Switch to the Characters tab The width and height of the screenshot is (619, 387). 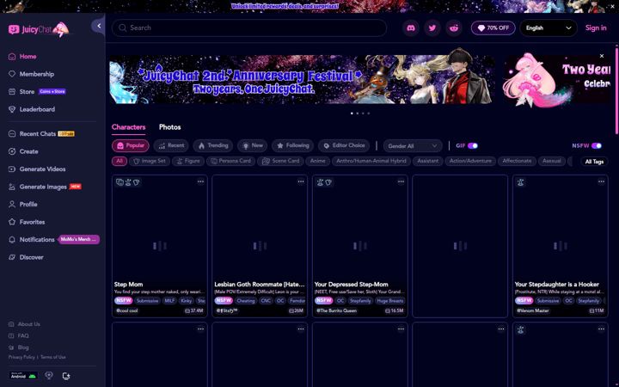(x=128, y=127)
